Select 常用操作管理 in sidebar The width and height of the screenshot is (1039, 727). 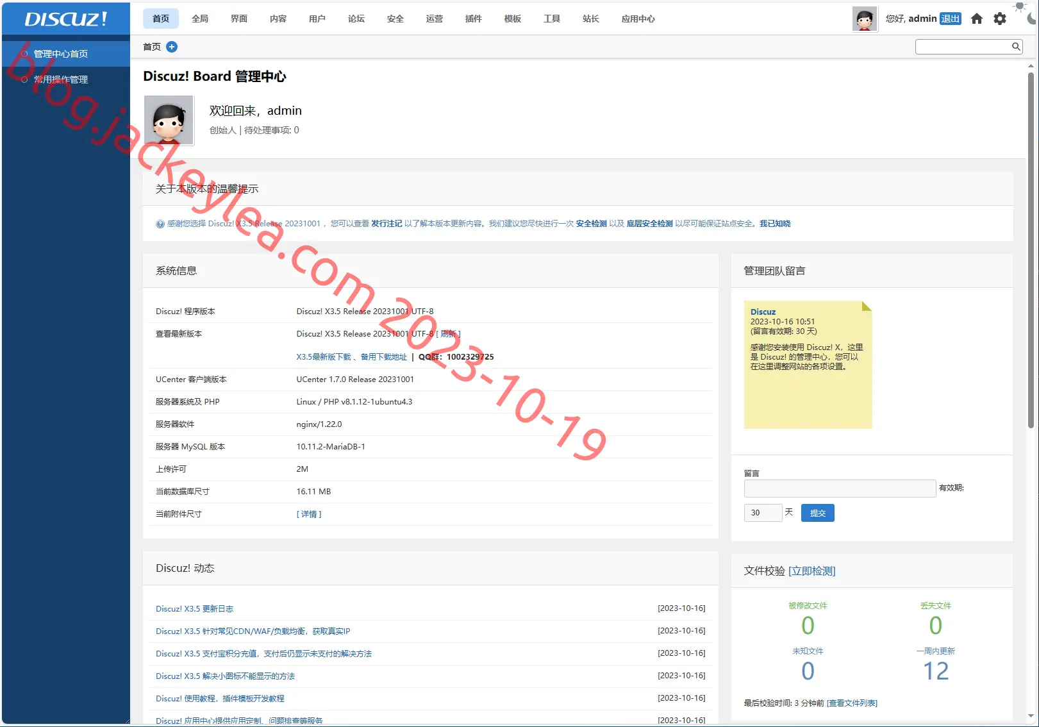(61, 79)
